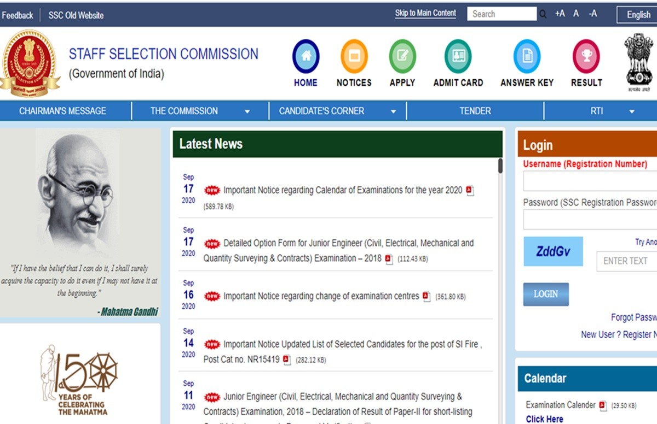The image size is (657, 424).
Task: Click the SSC Old Website link
Action: coord(76,15)
